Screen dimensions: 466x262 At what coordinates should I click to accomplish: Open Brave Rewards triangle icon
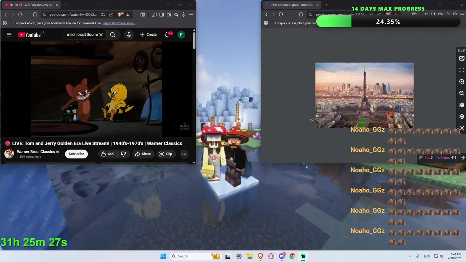[x=127, y=15]
